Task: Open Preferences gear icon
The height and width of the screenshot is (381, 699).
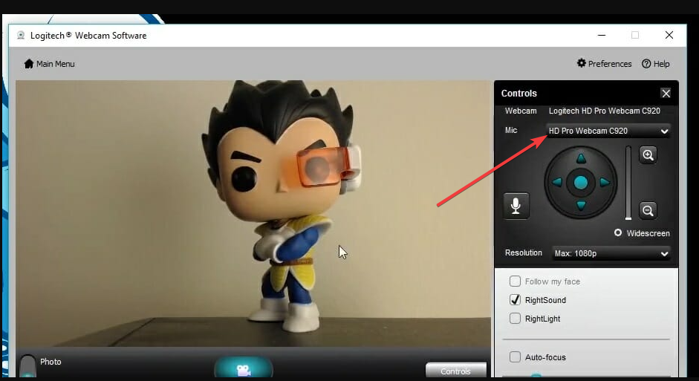Action: pyautogui.click(x=582, y=63)
